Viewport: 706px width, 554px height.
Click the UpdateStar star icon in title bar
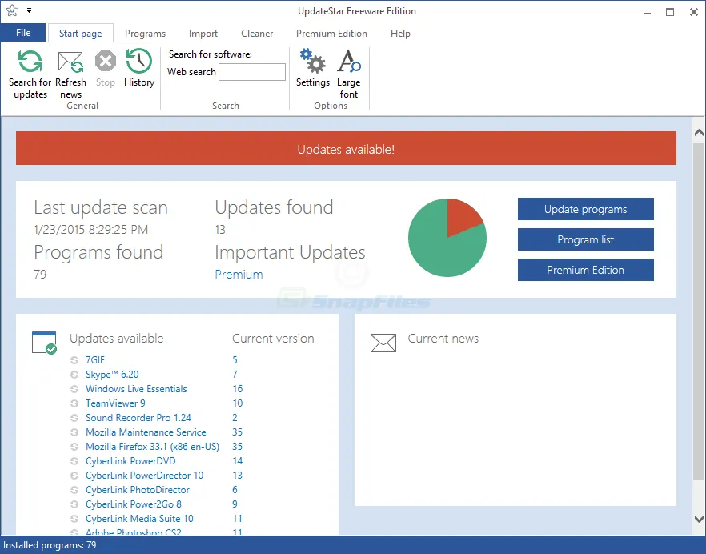pyautogui.click(x=12, y=10)
